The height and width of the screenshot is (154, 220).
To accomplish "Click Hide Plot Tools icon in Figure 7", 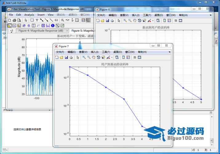I will tap(135, 57).
